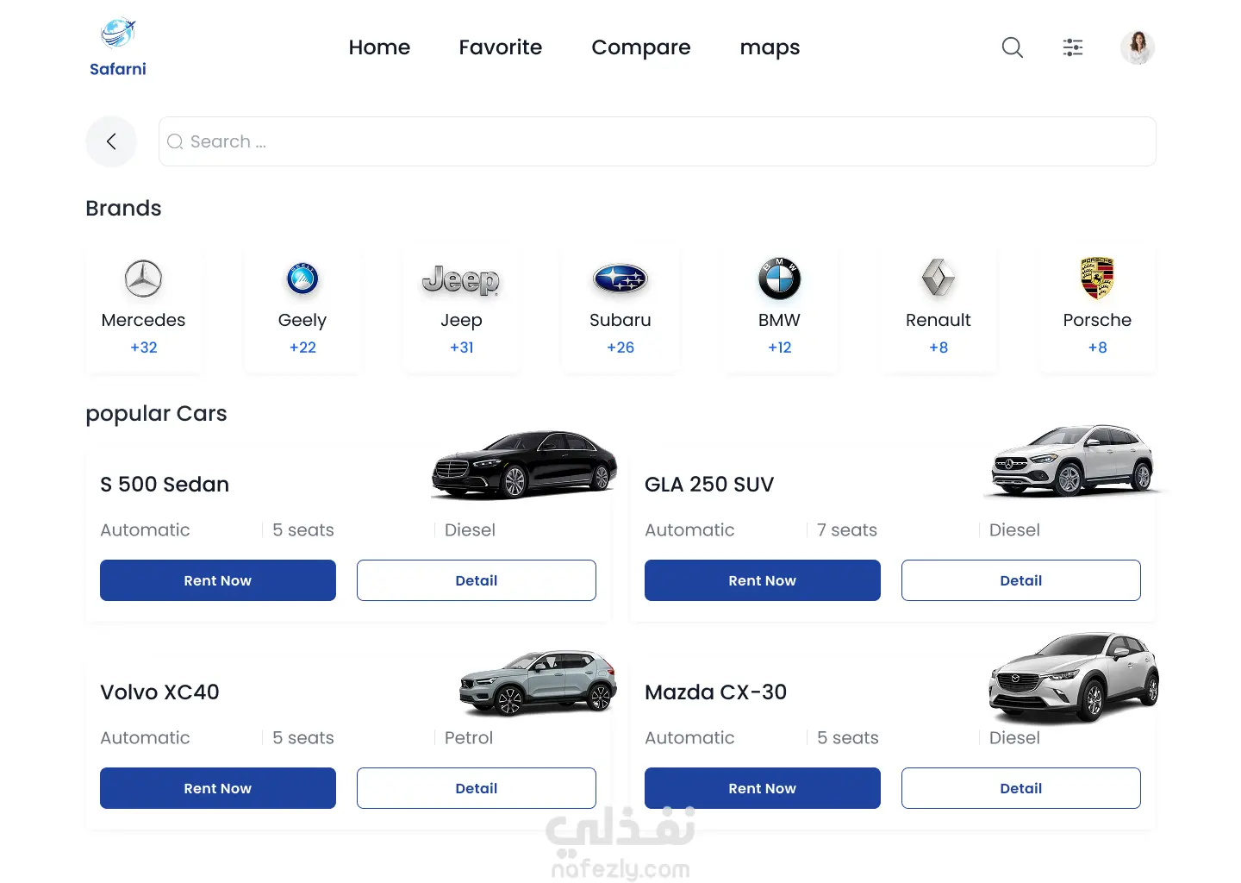Open the filter settings sliders icon
This screenshot has width=1241, height=883.
tap(1073, 47)
